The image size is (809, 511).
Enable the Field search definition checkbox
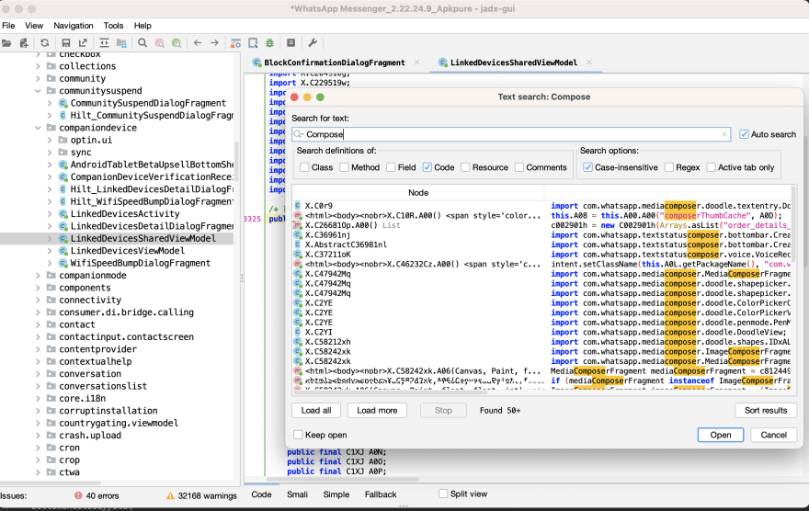(x=391, y=167)
